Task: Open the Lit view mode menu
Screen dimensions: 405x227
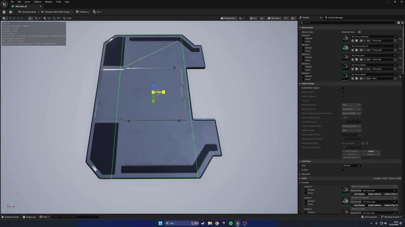Action: [x=253, y=18]
